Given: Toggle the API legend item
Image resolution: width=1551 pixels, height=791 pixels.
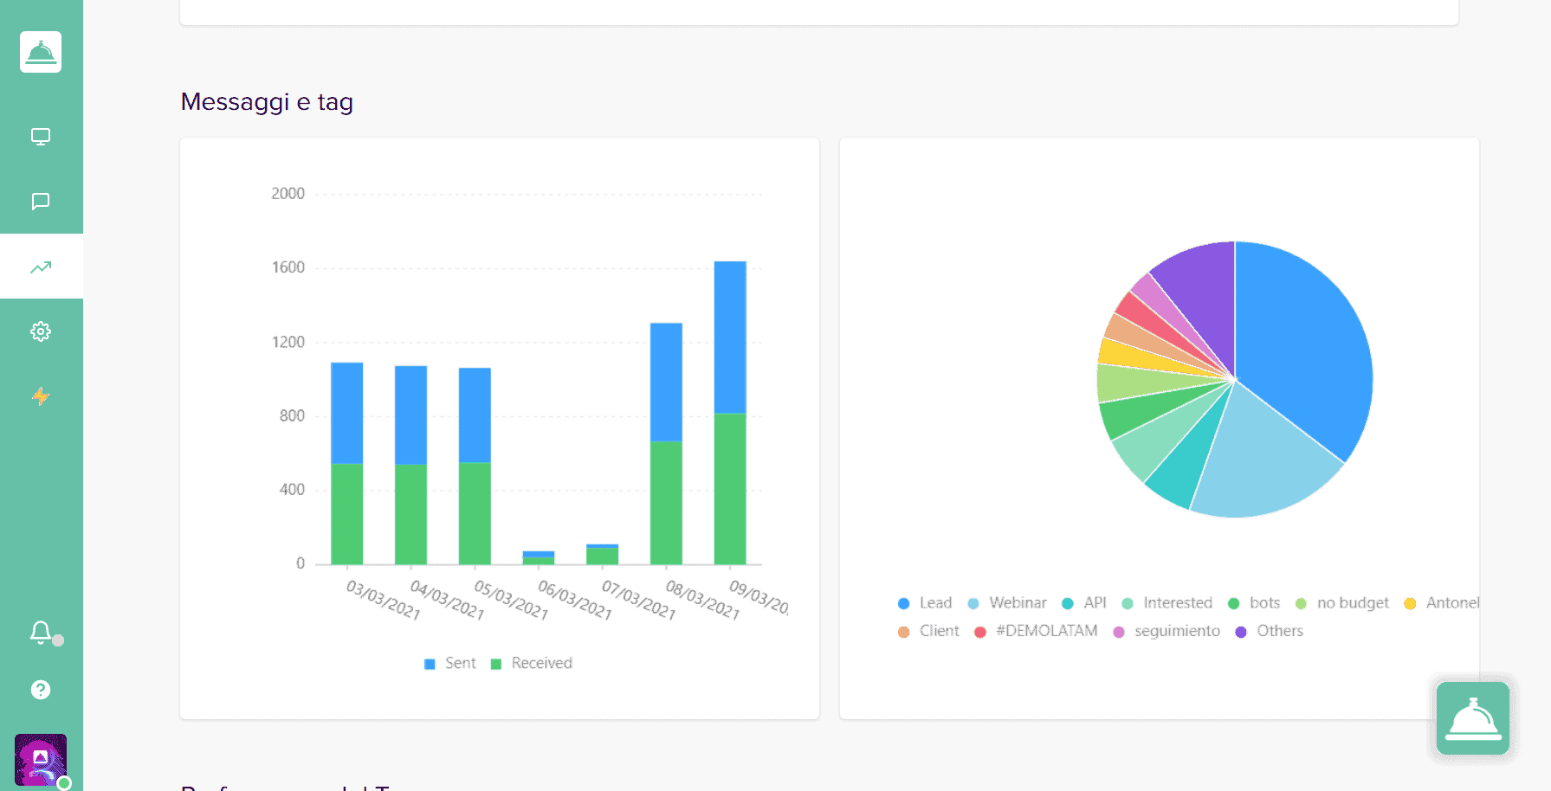Looking at the screenshot, I should point(1084,603).
